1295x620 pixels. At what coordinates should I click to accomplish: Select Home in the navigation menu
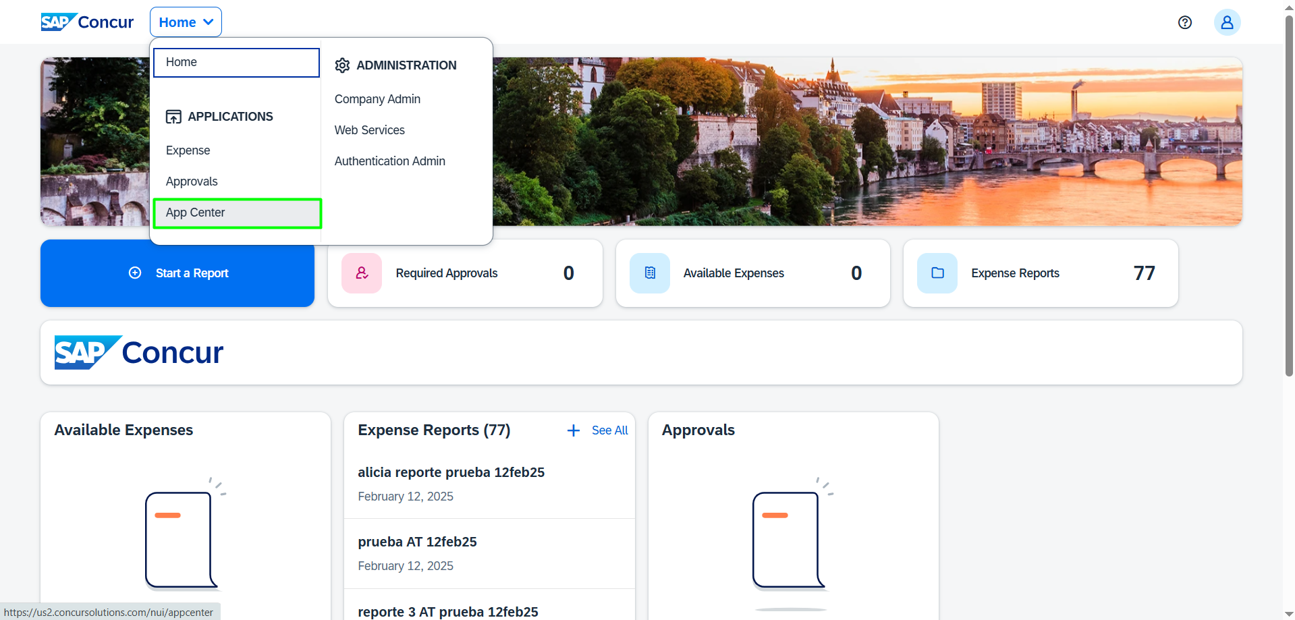click(236, 62)
